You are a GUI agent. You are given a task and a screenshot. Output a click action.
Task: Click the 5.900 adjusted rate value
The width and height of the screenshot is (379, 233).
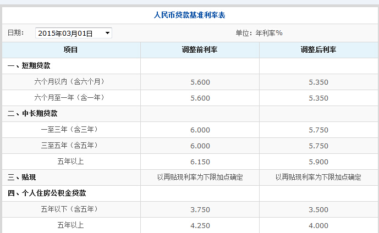pos(319,162)
